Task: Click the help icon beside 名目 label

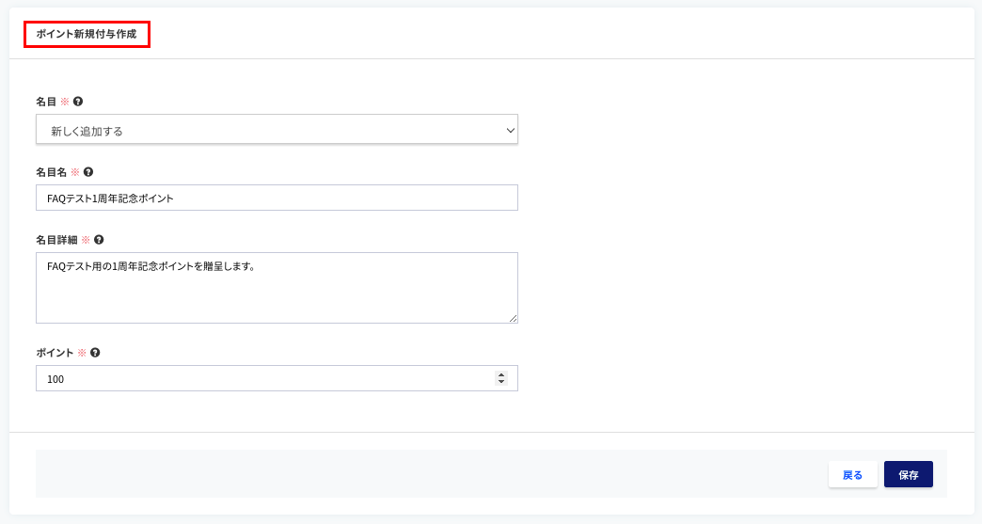Action: click(78, 102)
